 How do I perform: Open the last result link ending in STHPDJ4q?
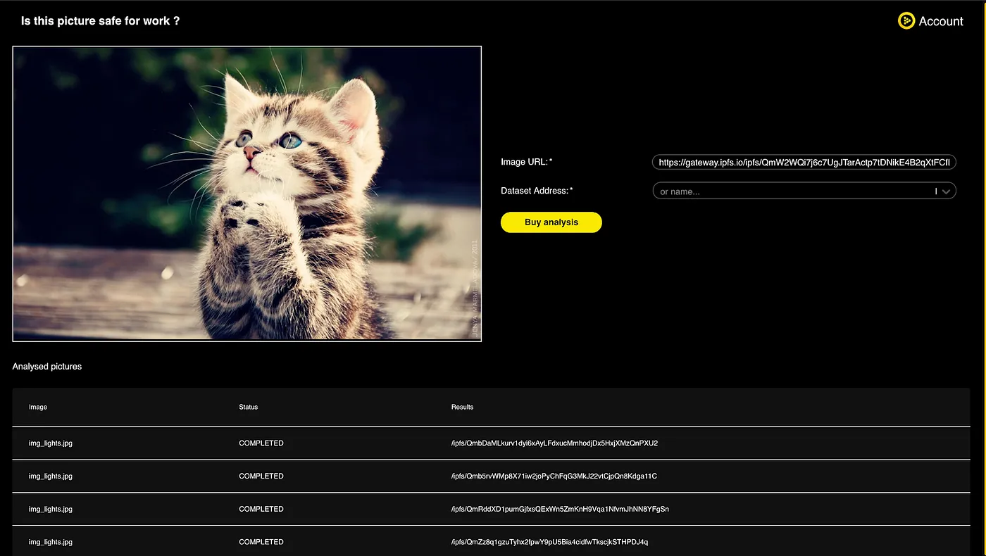coord(551,542)
